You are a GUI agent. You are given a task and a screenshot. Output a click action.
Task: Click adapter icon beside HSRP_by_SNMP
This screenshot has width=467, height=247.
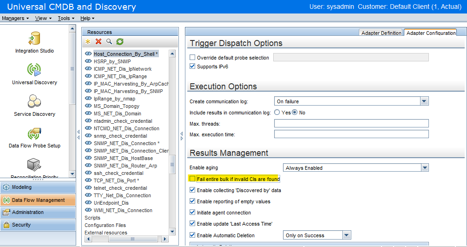click(x=88, y=61)
